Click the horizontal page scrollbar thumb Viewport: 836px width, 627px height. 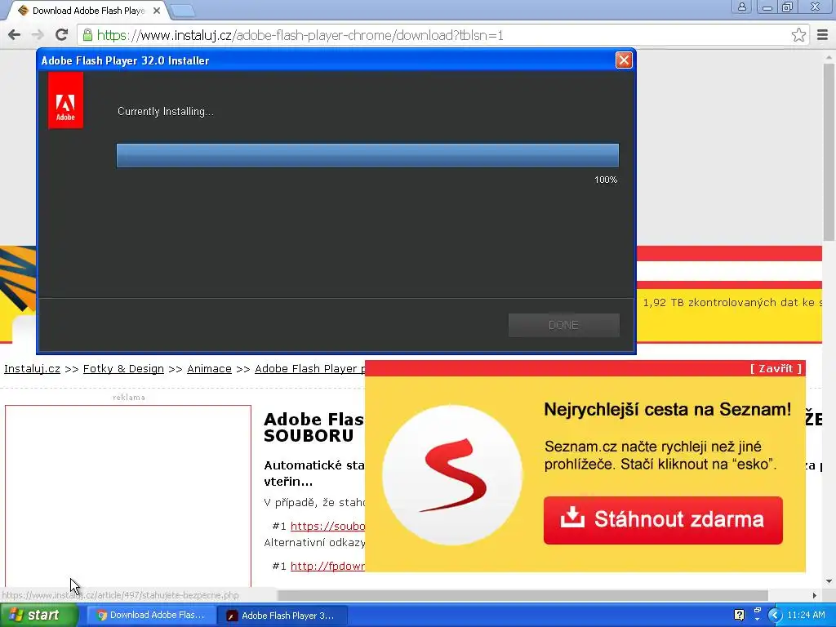522,595
